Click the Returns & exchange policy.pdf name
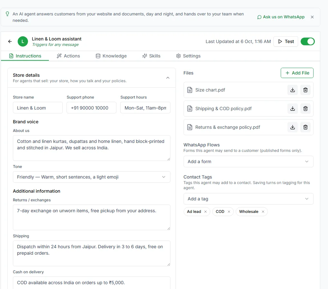 (228, 127)
